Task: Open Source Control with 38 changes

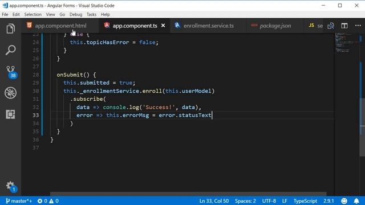Action: [11, 72]
